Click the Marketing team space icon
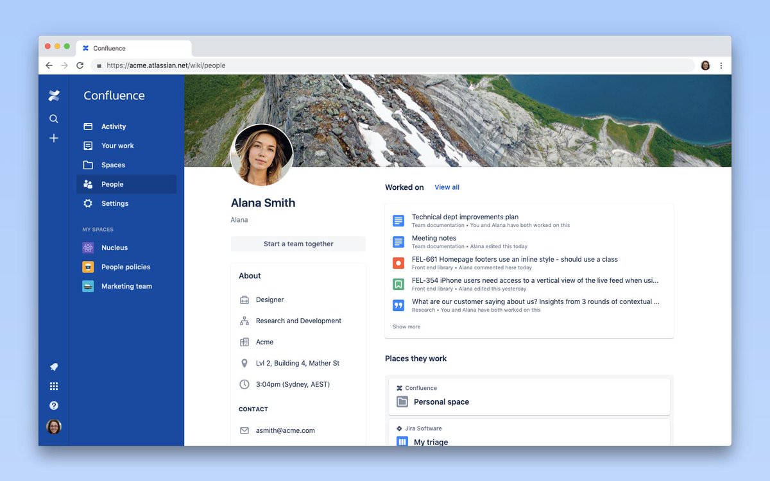The image size is (770, 481). click(88, 286)
